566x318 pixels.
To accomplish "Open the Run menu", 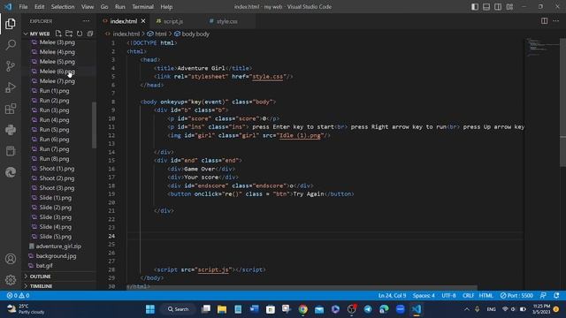I will point(120,6).
